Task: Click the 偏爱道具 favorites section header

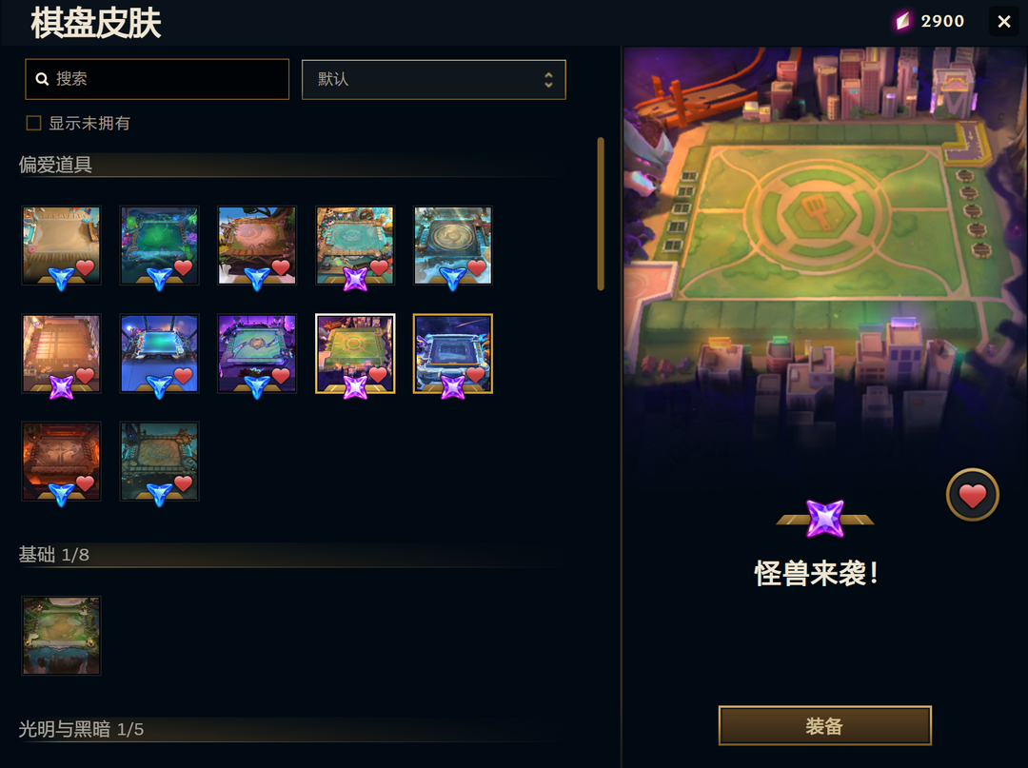Action: (x=55, y=165)
